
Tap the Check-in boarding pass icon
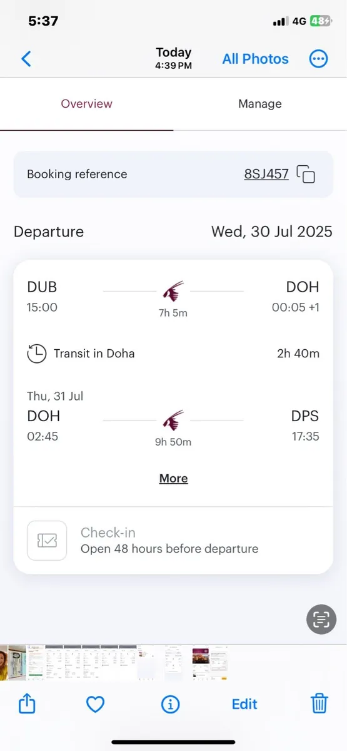[47, 541]
